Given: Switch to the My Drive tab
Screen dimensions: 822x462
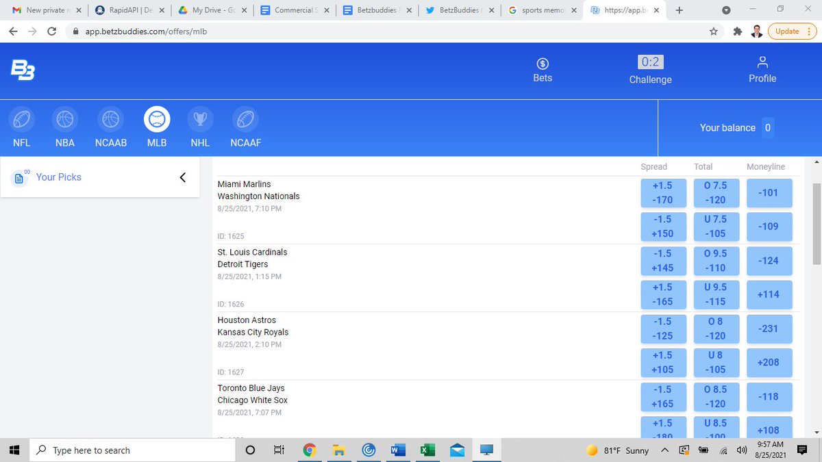Looking at the screenshot, I should pyautogui.click(x=212, y=10).
